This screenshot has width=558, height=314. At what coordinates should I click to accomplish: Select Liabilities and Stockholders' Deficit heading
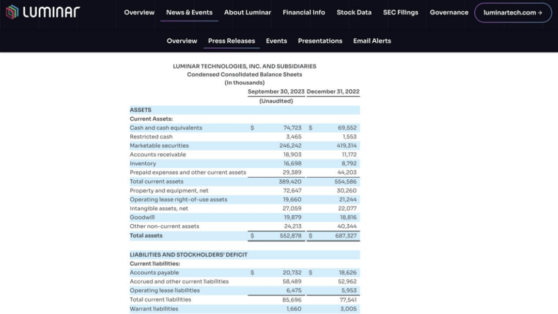coord(189,255)
